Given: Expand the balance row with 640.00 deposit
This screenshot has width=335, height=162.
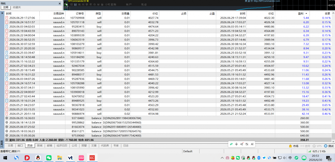Looking at the screenshot, I should coord(7,135).
